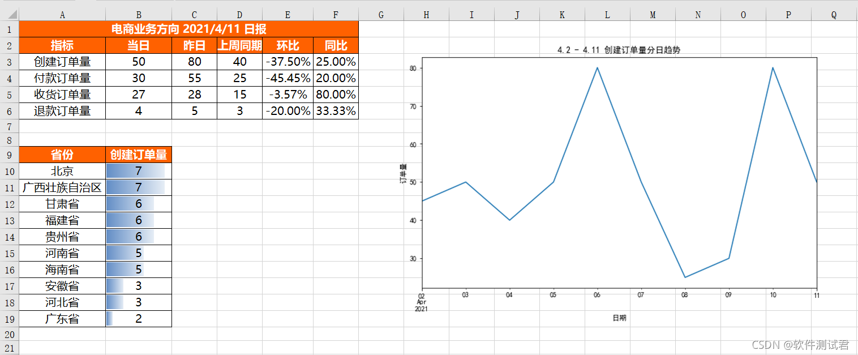Select the 安徽省 cell
The image size is (858, 355).
(x=62, y=286)
